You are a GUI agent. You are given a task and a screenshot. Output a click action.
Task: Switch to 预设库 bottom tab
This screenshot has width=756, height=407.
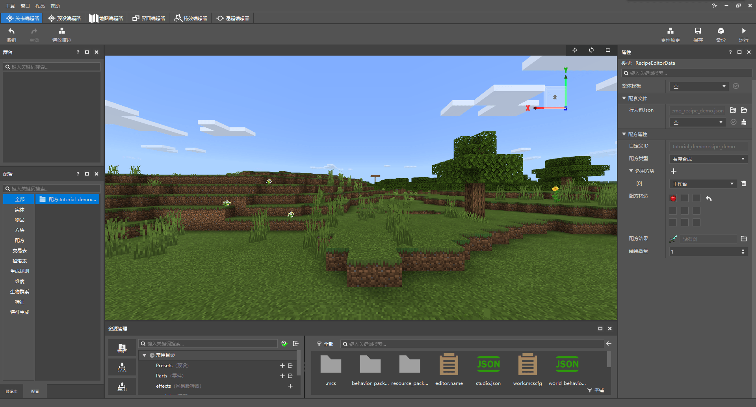[x=11, y=391]
